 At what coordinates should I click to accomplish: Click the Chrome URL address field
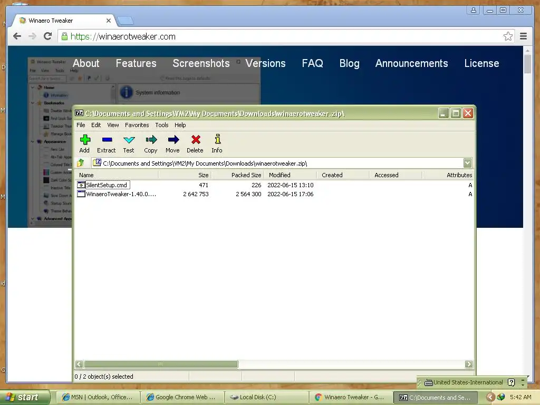286,36
